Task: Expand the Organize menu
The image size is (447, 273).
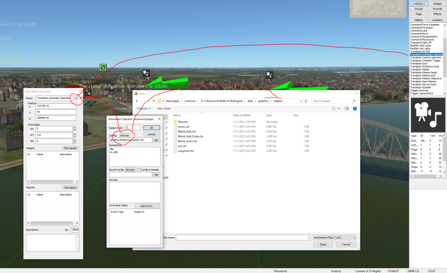Action: [143, 108]
